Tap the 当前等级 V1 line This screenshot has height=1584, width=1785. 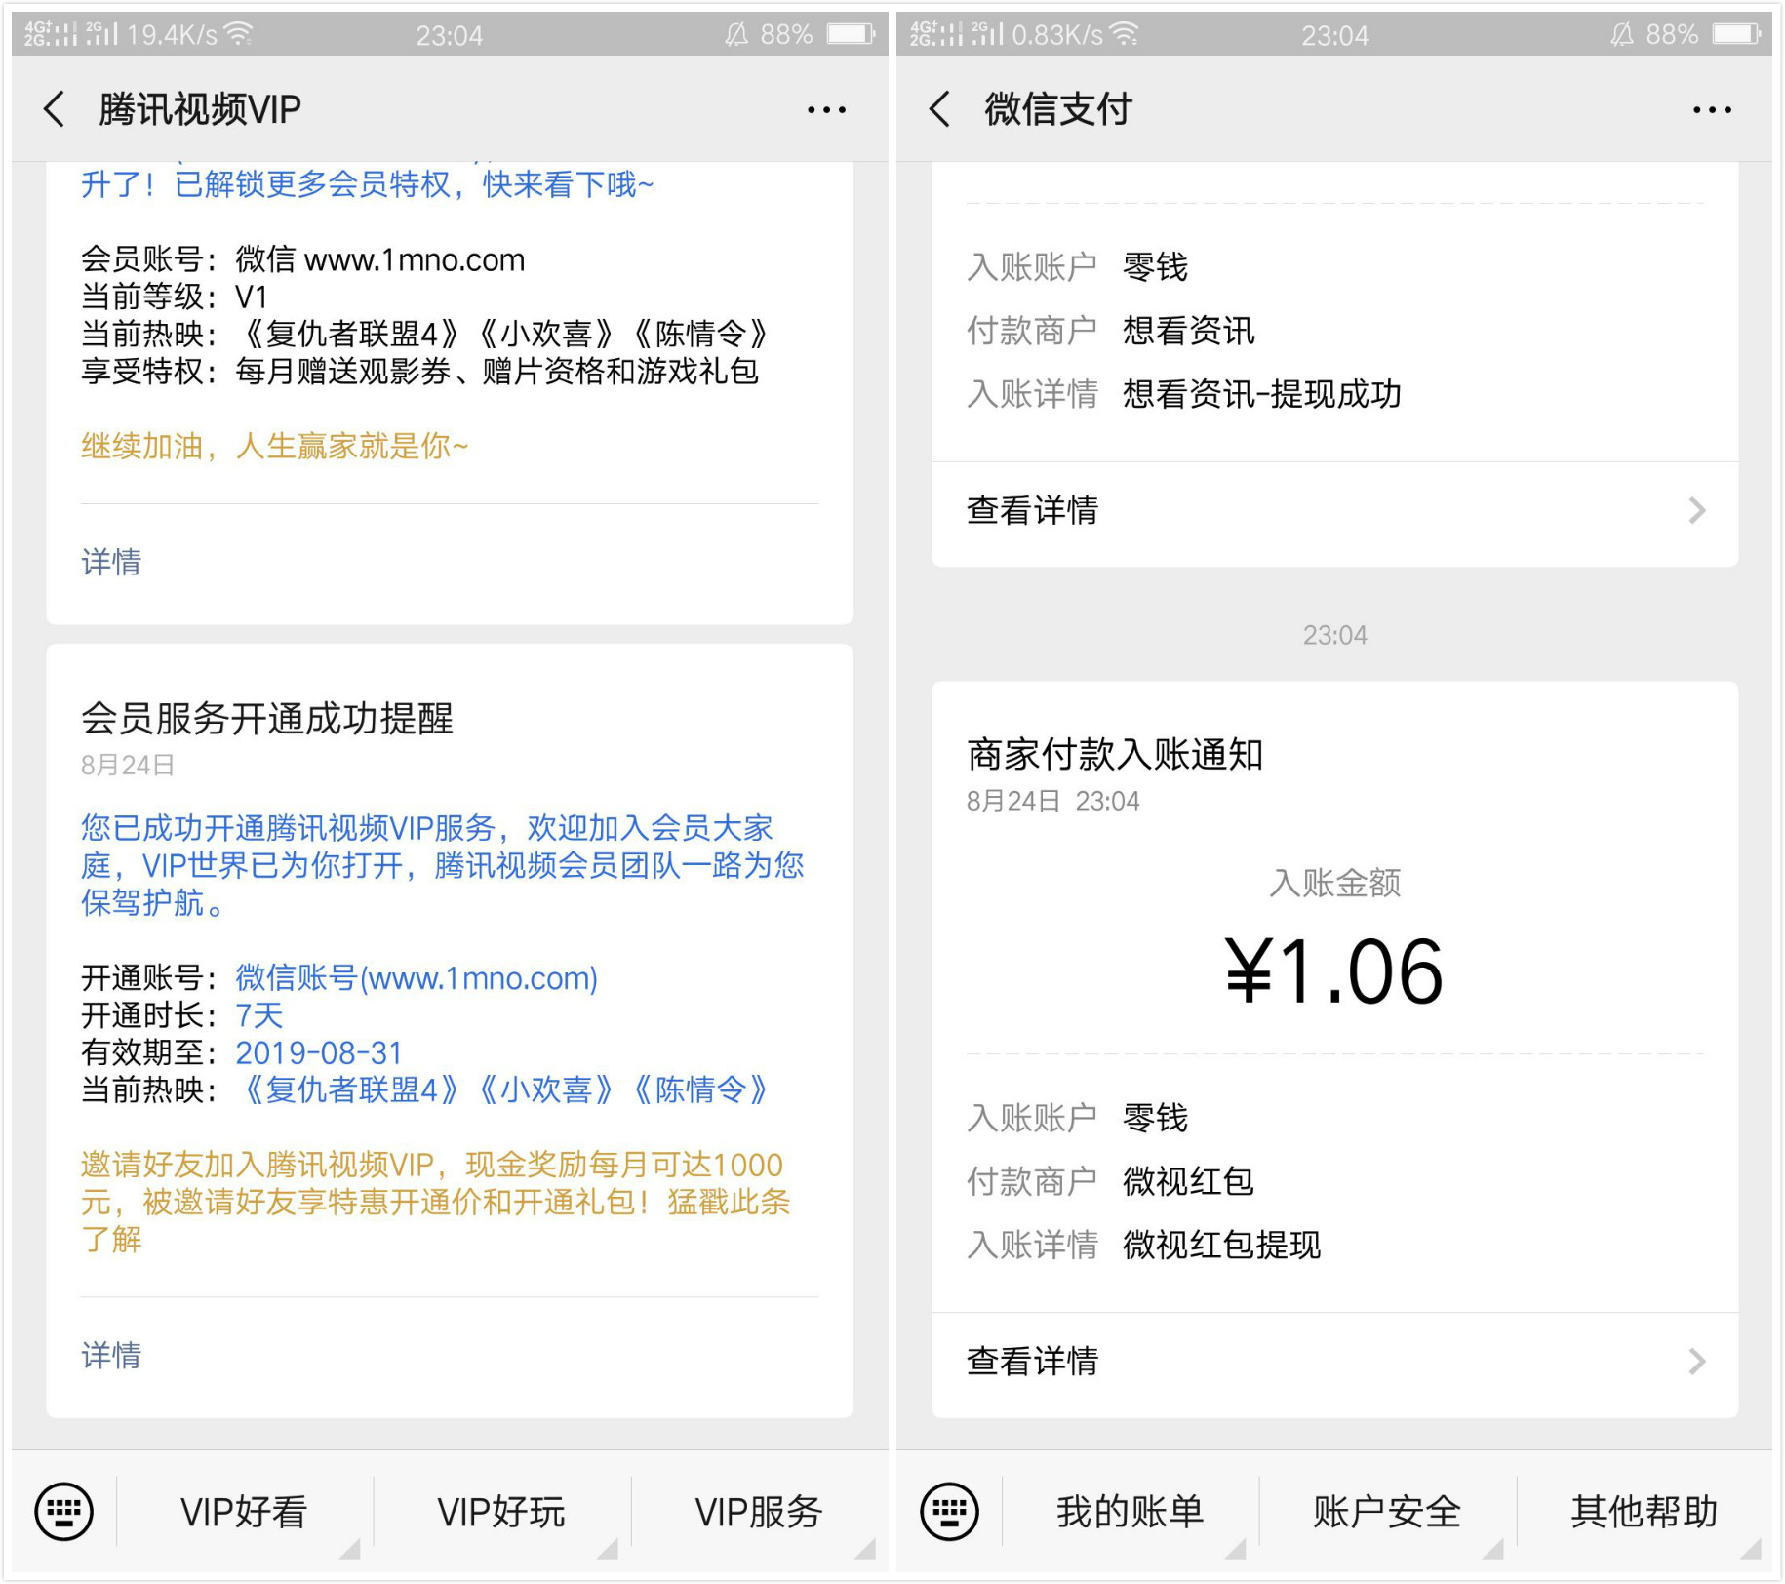[x=174, y=297]
